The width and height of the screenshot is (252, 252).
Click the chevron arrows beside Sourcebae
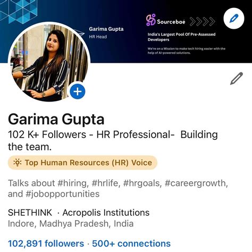[x=202, y=22]
